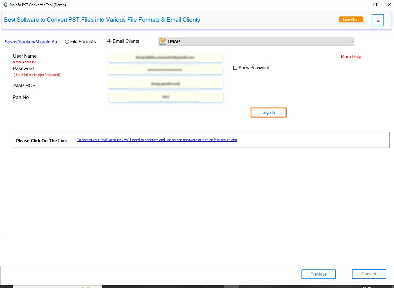Select the Email Clients radio button
The image size is (394, 288).
point(109,42)
